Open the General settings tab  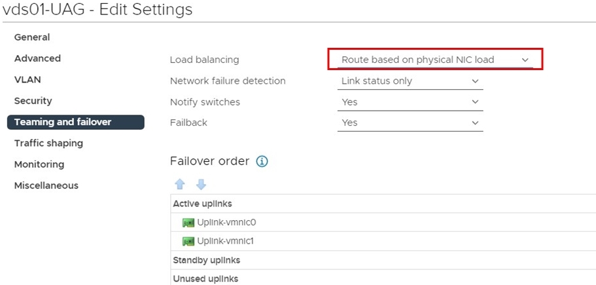32,37
